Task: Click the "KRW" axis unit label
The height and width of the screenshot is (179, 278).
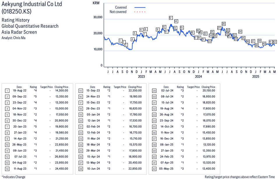Action: tap(96, 3)
